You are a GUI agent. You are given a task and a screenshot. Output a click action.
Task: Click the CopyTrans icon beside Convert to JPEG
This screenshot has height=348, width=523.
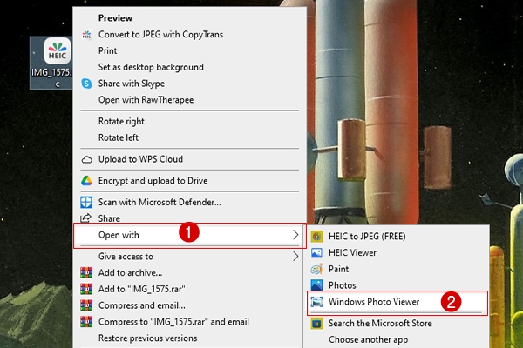(x=86, y=34)
